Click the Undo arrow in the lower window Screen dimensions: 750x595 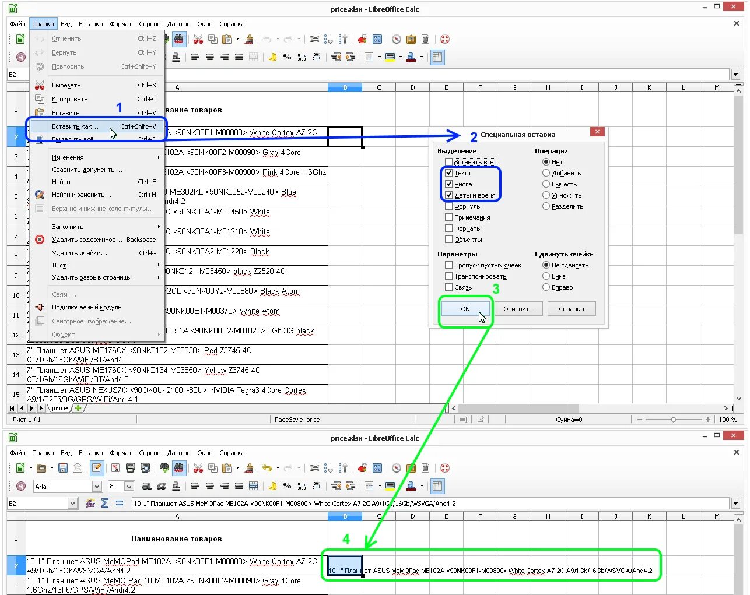pos(267,468)
